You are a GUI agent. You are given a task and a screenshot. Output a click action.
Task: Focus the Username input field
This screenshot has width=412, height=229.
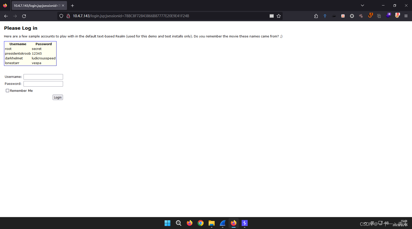[43, 77]
